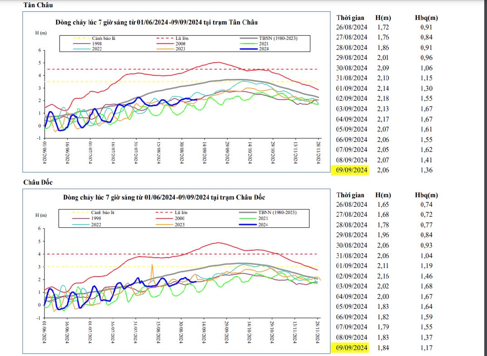Viewport: 487px width, 356px height.
Task: Click the highlighted 09/09/2024 date in Châu Đốc table
Action: point(352,348)
